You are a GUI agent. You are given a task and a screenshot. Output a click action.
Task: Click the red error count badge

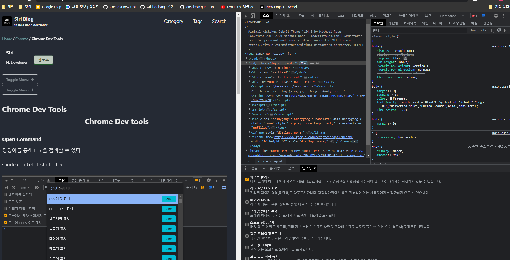(475, 16)
